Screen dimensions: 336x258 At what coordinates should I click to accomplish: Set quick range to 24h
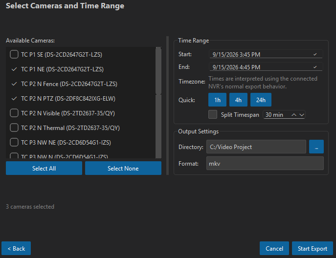(261, 100)
